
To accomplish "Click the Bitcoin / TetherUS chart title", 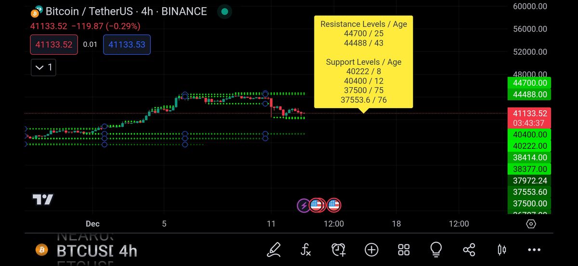I will [x=126, y=11].
